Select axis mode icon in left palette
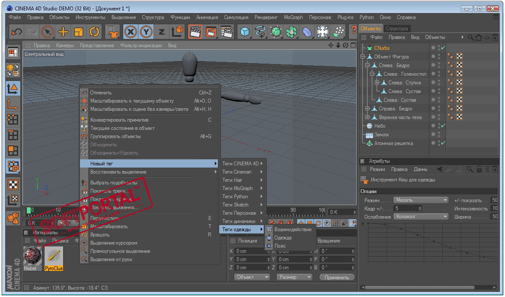 point(13,104)
